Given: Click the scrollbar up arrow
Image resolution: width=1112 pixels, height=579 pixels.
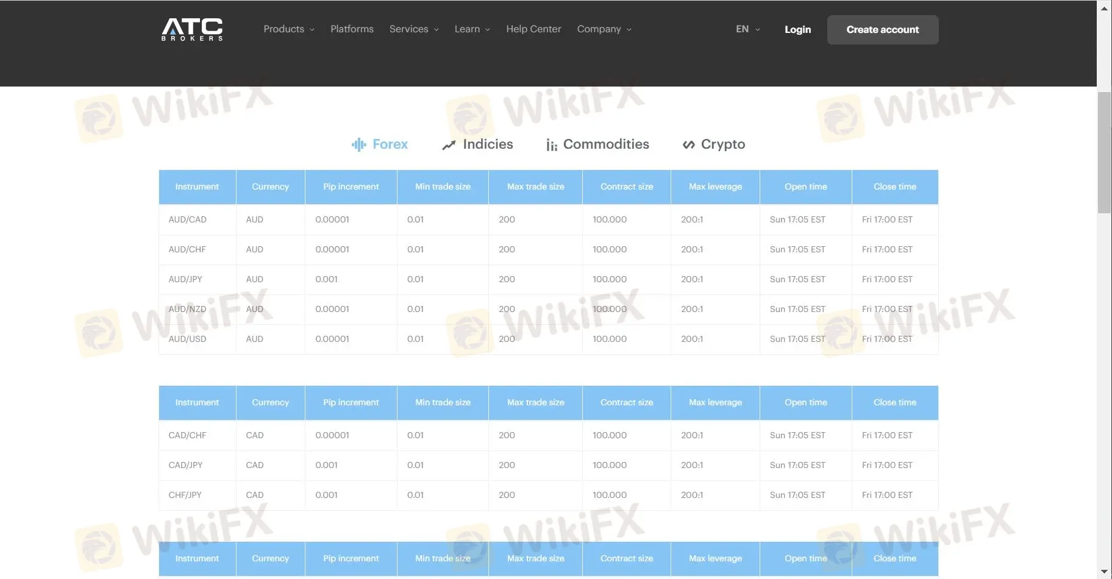Looking at the screenshot, I should pyautogui.click(x=1103, y=7).
